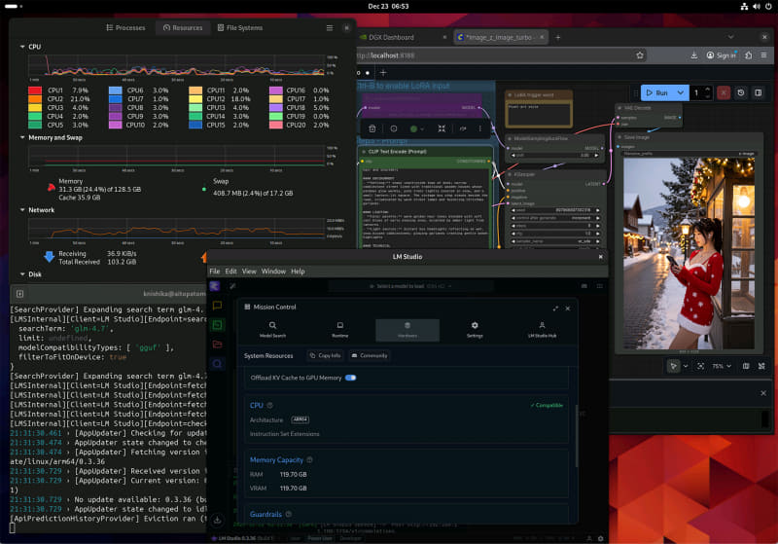Open the View menu in LM Studio

[x=249, y=272]
